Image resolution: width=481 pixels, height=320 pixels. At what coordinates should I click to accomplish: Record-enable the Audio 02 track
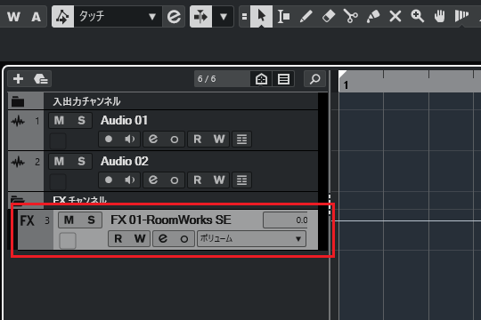(109, 180)
